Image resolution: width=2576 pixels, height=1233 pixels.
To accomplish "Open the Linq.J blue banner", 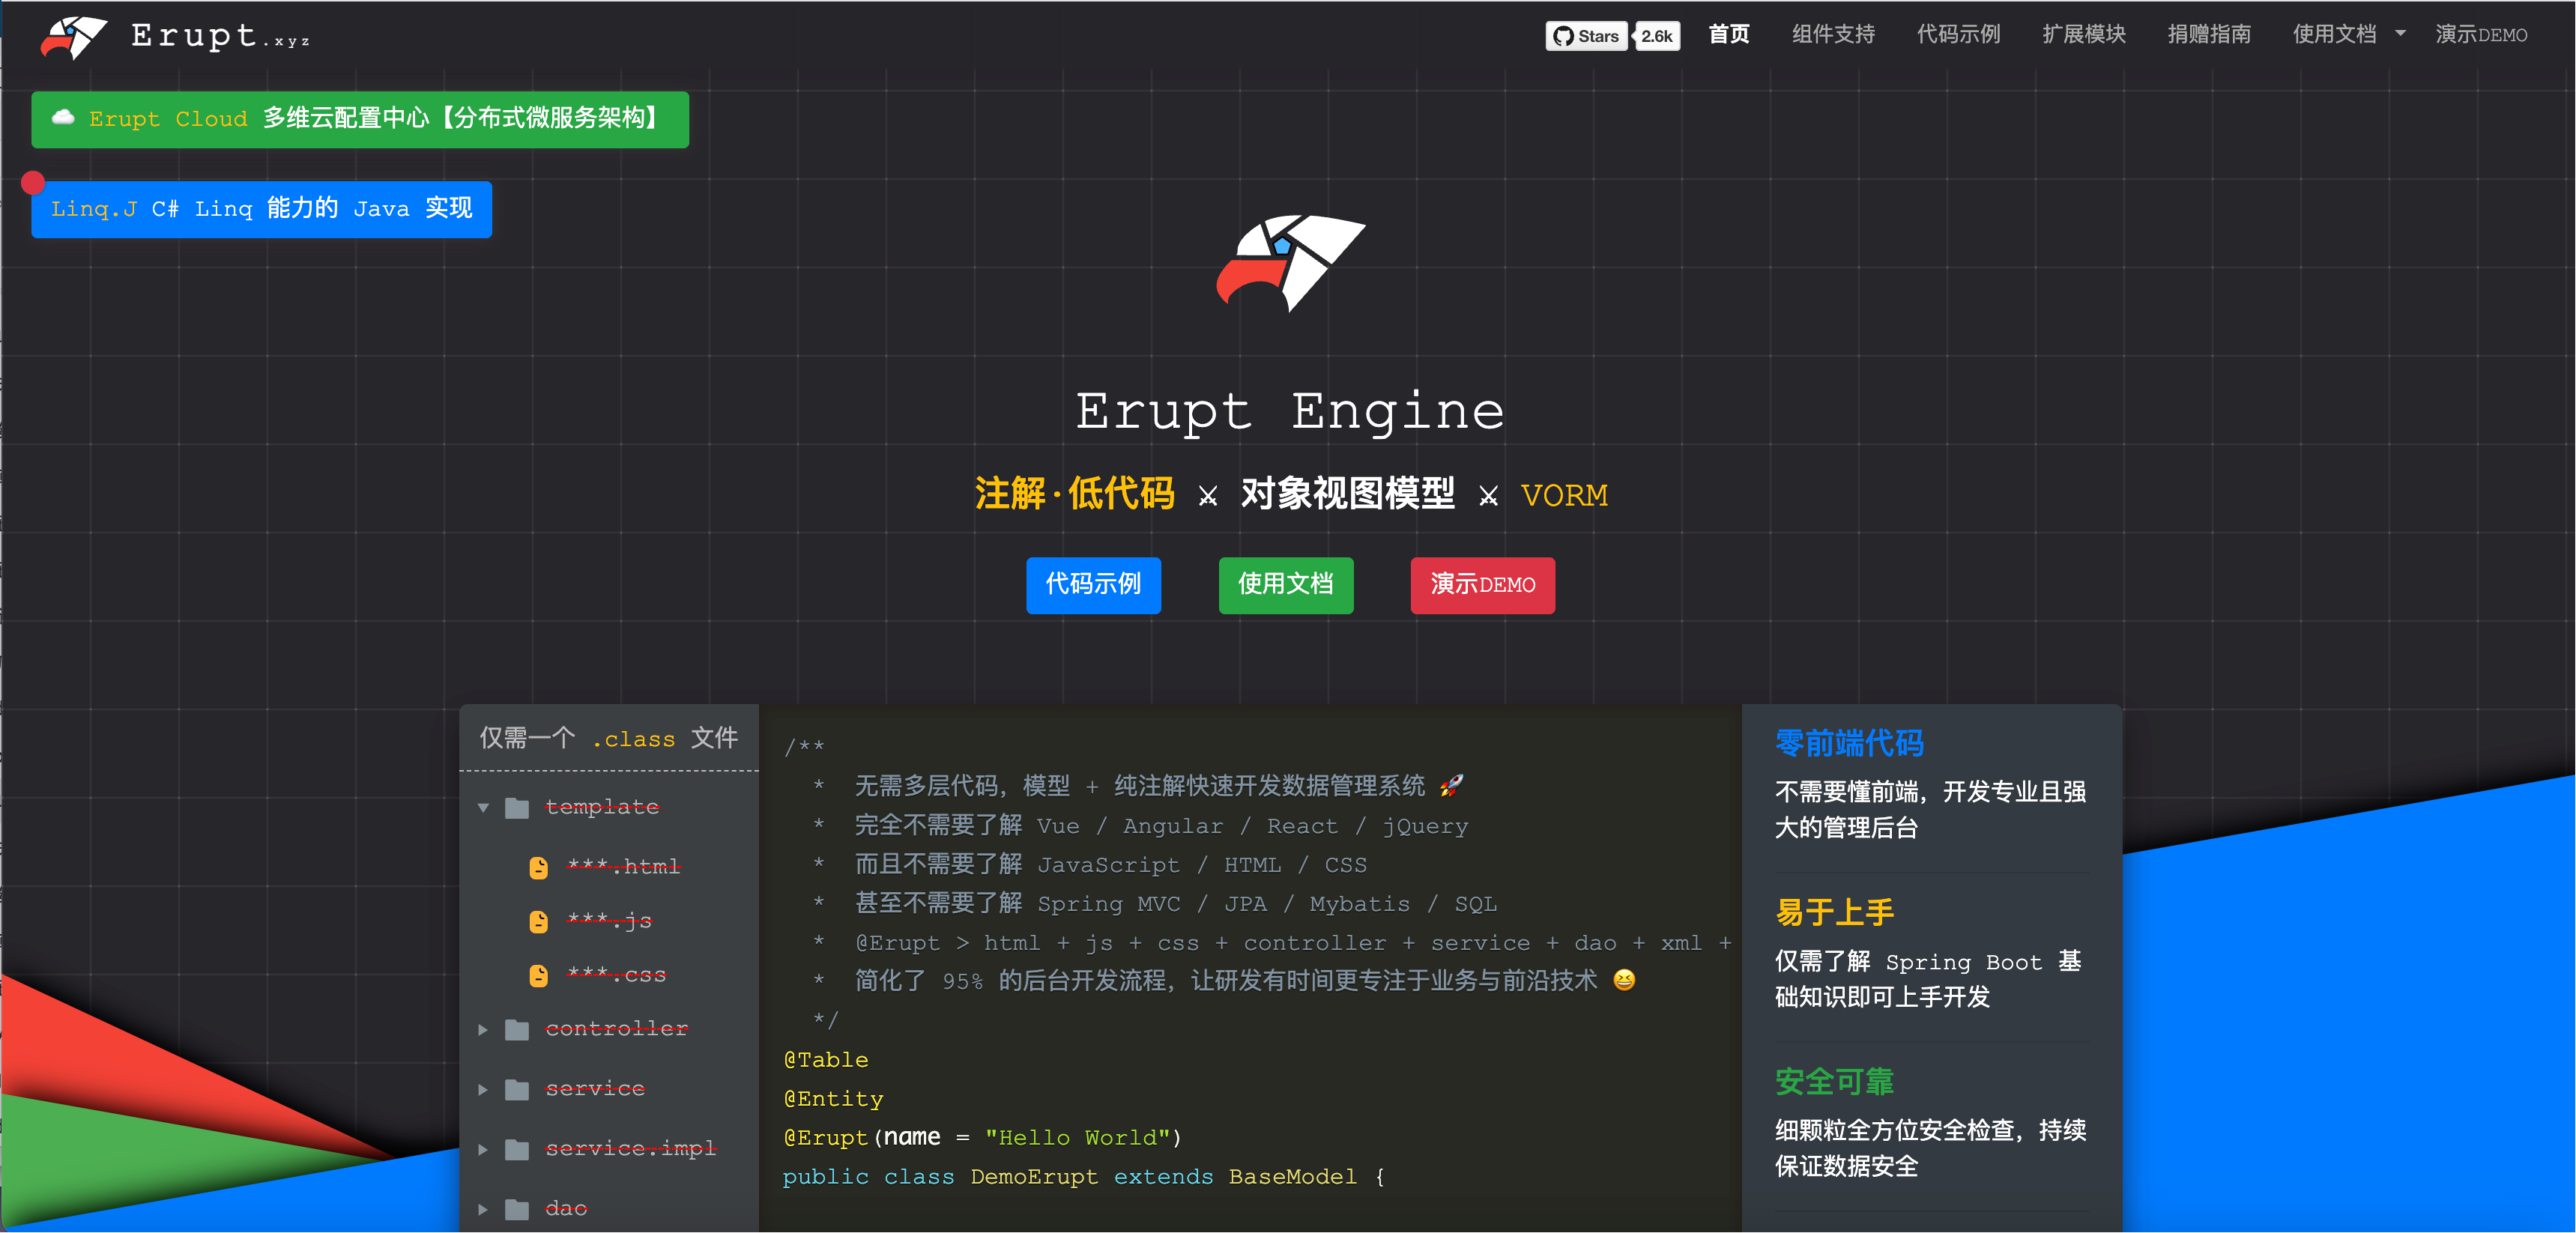I will pyautogui.click(x=261, y=209).
